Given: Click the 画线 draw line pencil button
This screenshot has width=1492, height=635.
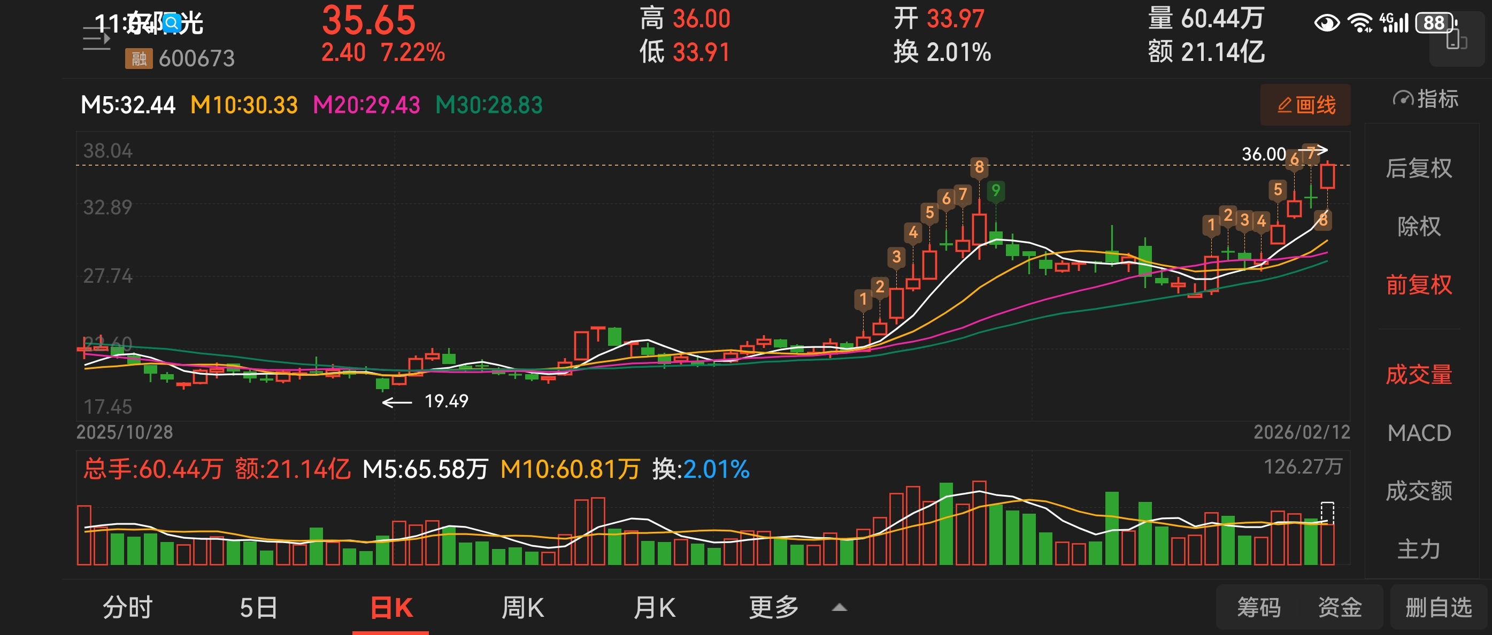Looking at the screenshot, I should pos(1305,105).
